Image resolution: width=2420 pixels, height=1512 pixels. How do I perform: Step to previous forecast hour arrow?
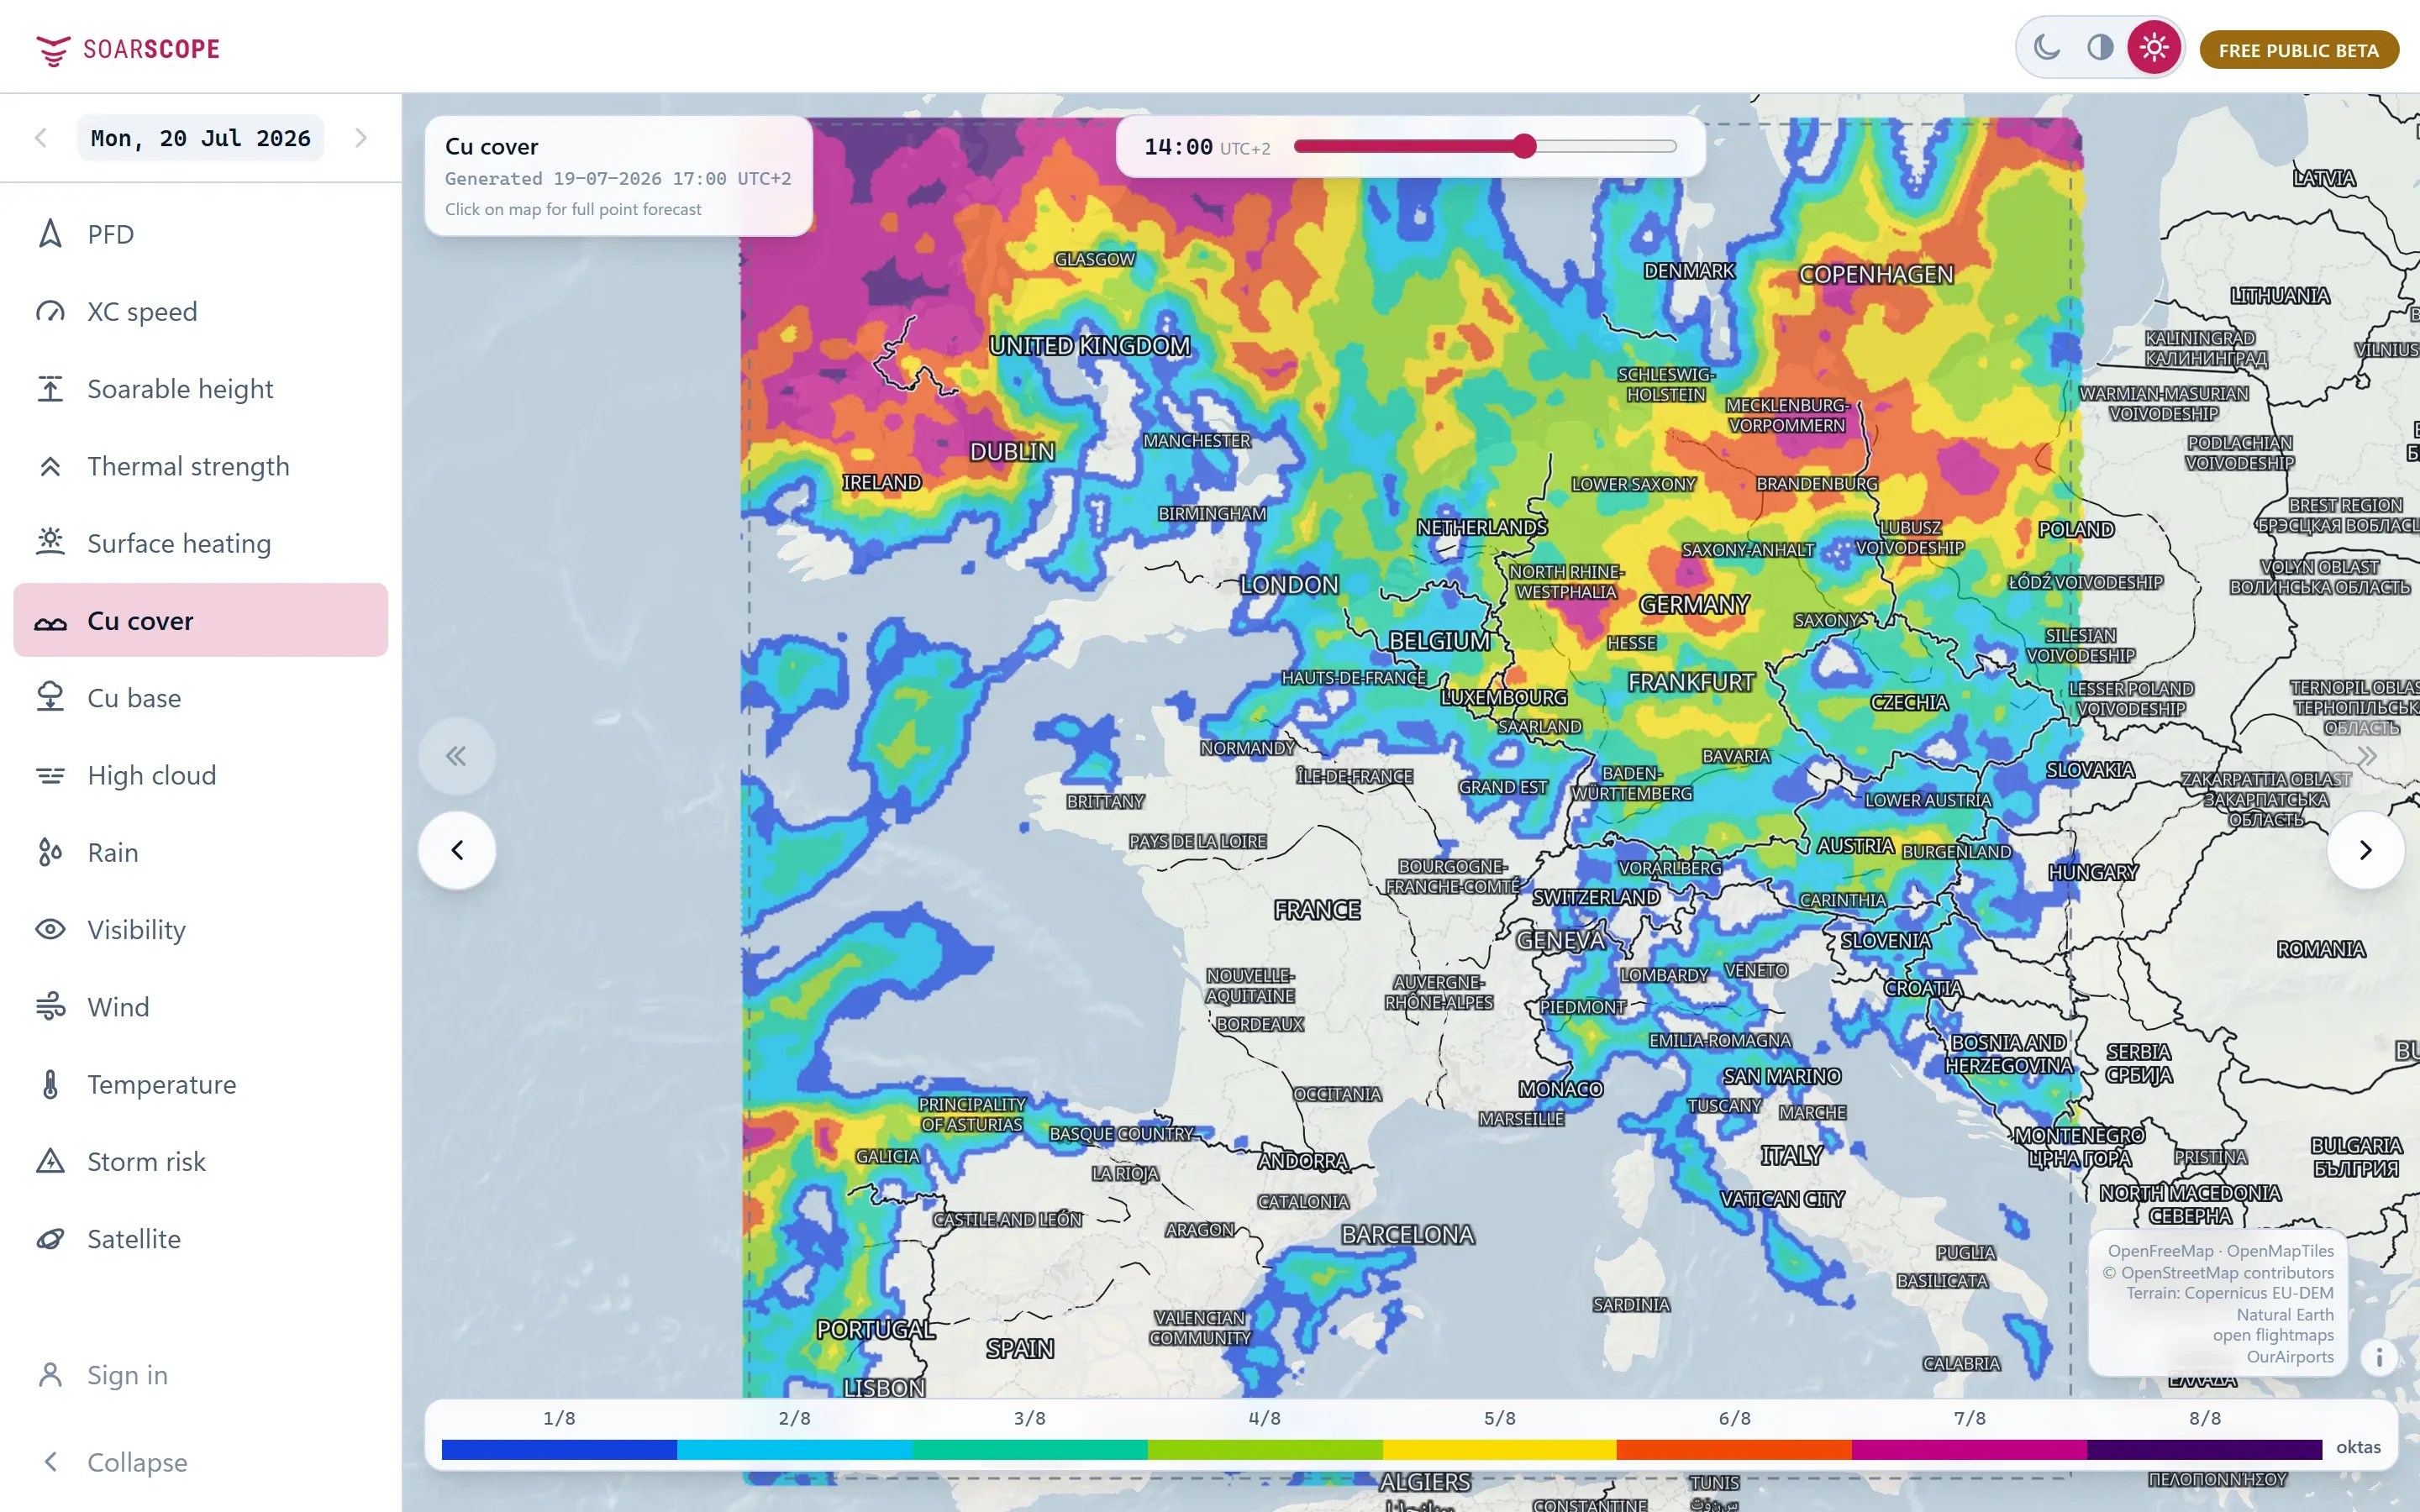[457, 850]
